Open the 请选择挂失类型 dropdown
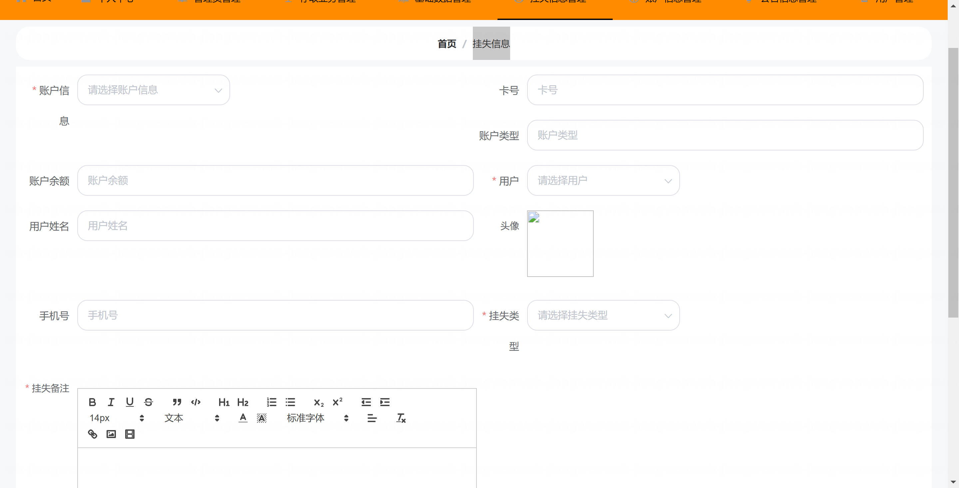 point(603,315)
